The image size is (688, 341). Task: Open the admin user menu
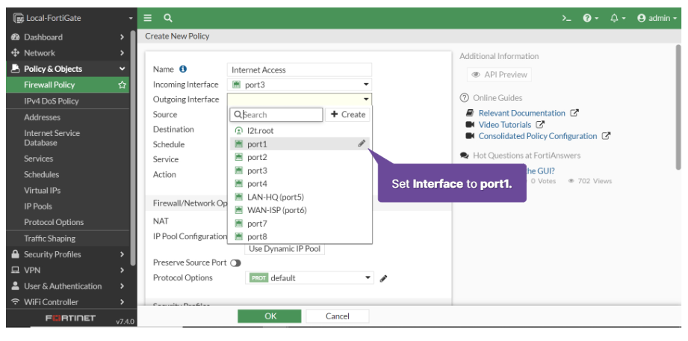click(657, 18)
